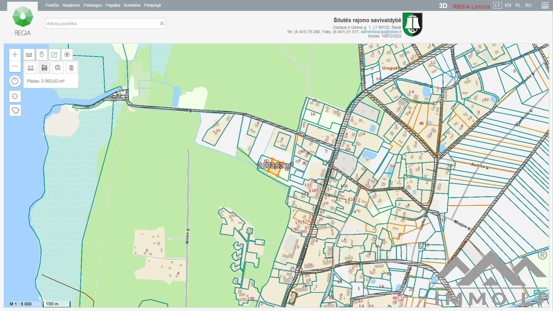Switch language to LT
Image resolution: width=553 pixels, height=311 pixels.
(x=497, y=5)
